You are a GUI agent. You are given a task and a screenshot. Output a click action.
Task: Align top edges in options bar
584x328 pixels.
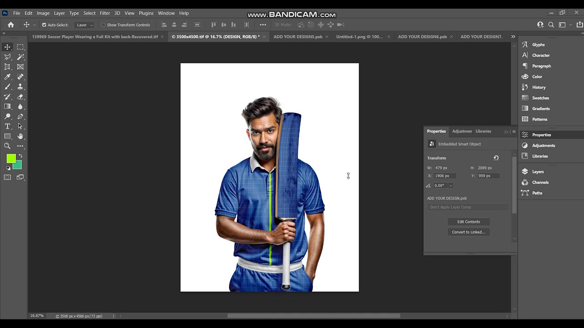pos(214,25)
